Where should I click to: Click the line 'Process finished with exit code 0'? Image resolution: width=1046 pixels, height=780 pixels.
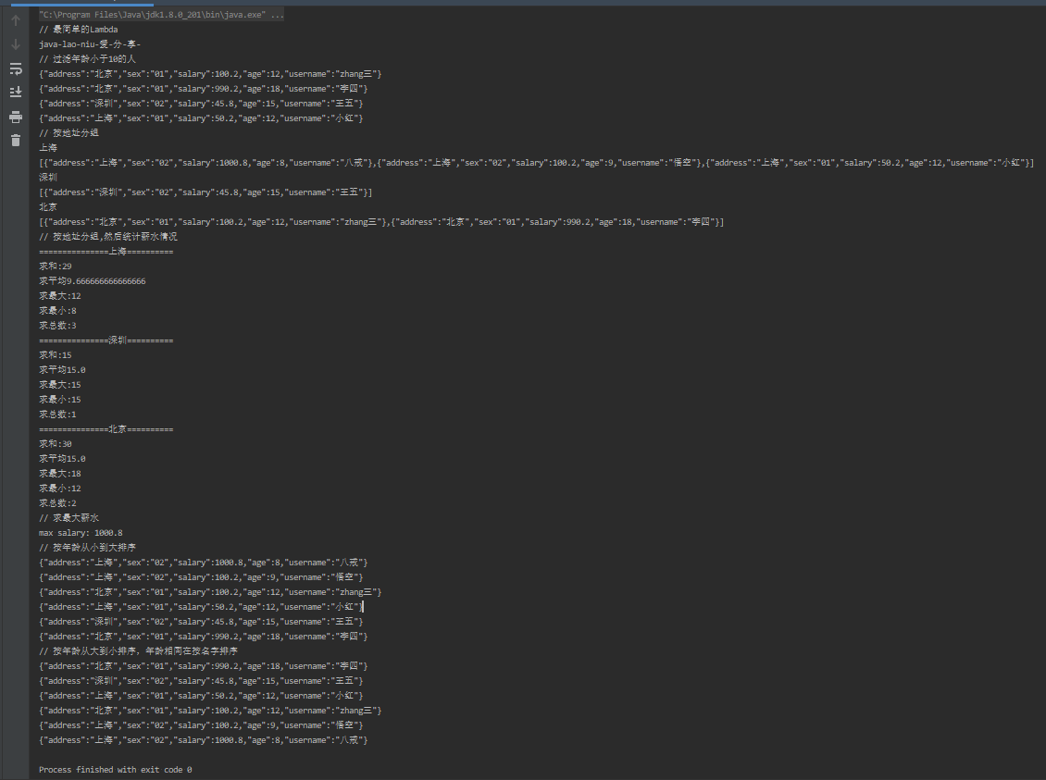click(x=115, y=769)
